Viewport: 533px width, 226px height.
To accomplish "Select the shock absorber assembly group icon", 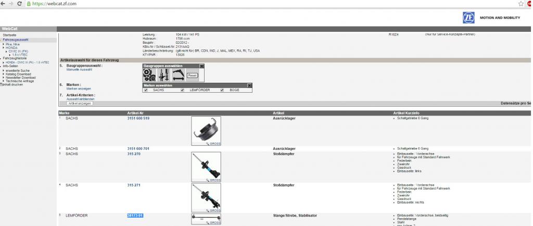I will (163, 75).
